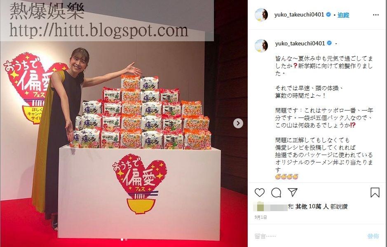This screenshot has width=387, height=247.
Task: Click the verified badge beside header username
Action: tap(328, 14)
